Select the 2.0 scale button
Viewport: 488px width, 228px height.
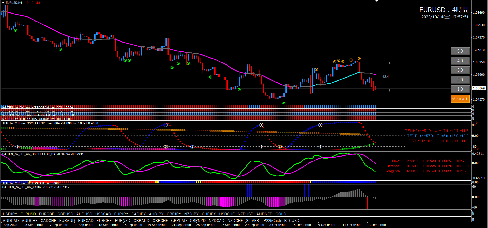click(x=460, y=80)
